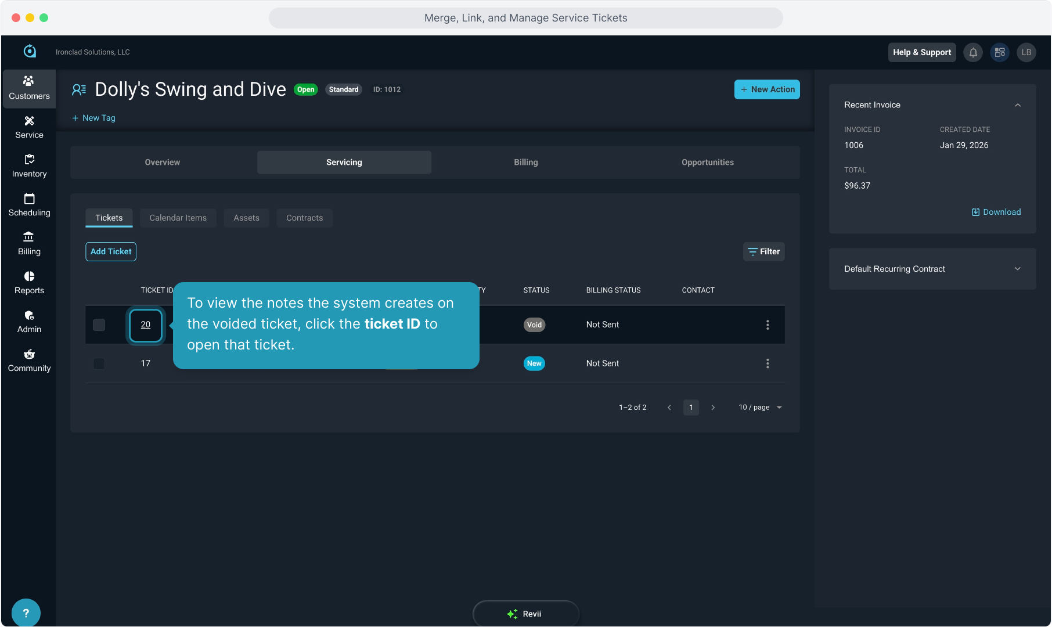The width and height of the screenshot is (1052, 627).
Task: Open ticket ID 20
Action: point(146,325)
